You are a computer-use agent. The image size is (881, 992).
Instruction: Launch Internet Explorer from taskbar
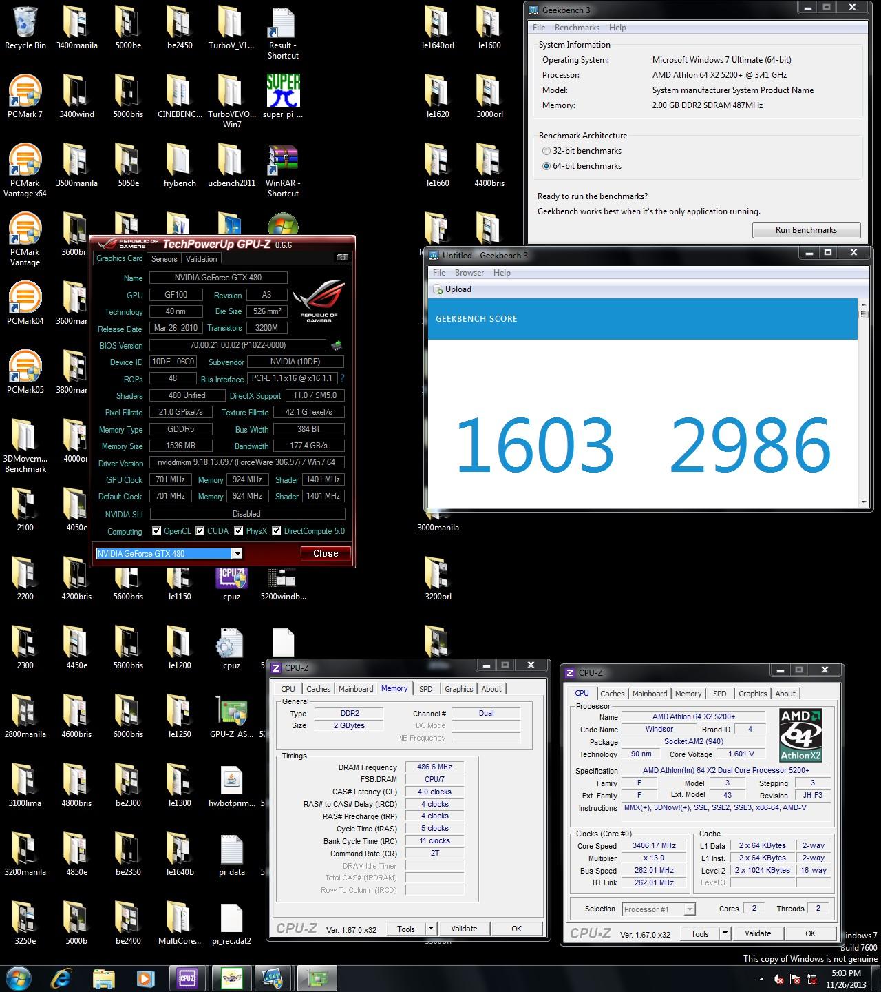pos(62,978)
